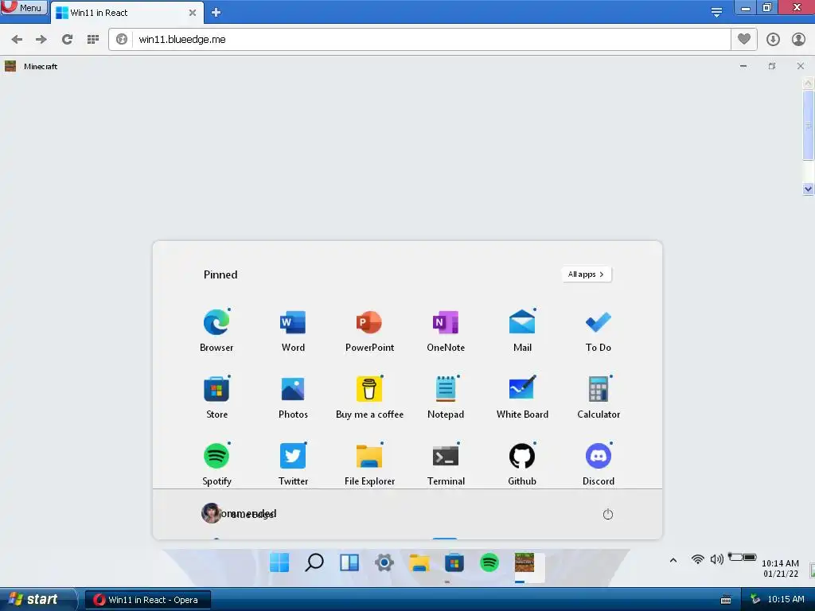Click the user profile avatar
Image resolution: width=815 pixels, height=611 pixels.
click(x=211, y=513)
